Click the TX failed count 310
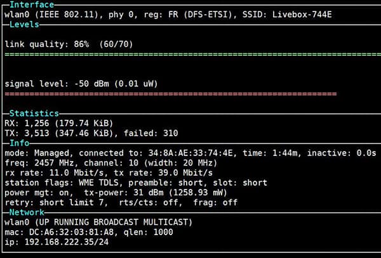Screen dimensions: 381x258 point(170,134)
